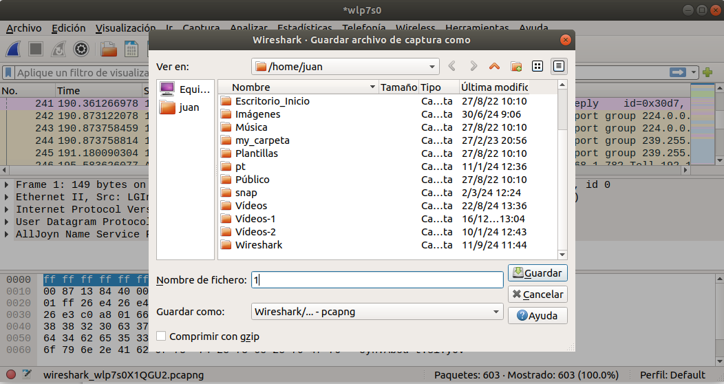Click the edit capture comments icon
This screenshot has height=384, width=724.
(x=27, y=374)
